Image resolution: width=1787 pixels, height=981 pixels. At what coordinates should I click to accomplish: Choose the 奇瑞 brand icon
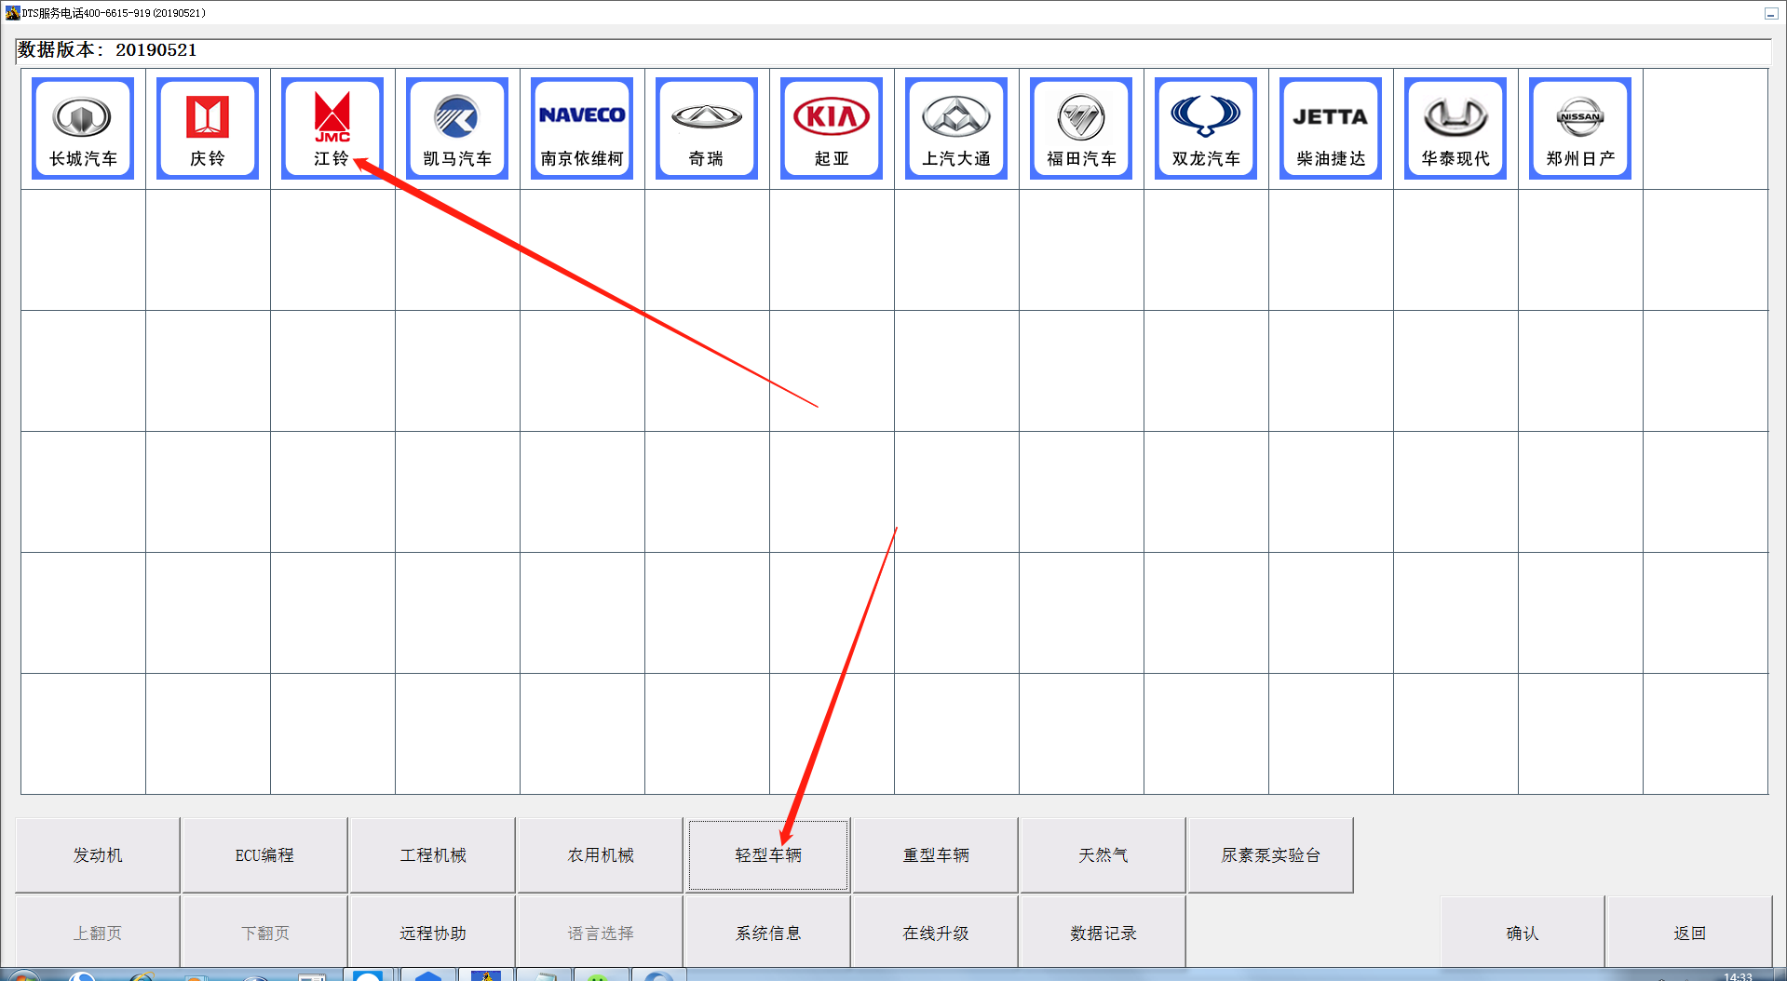click(x=707, y=128)
